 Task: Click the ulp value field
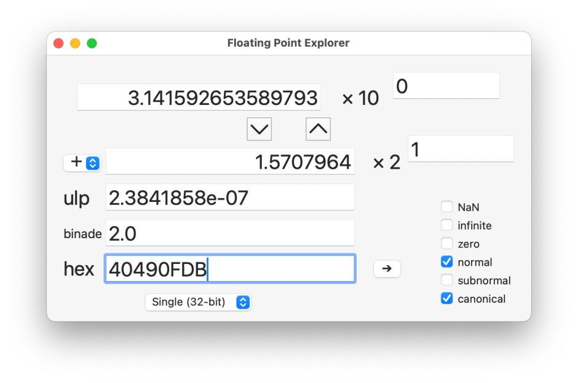[x=230, y=198]
